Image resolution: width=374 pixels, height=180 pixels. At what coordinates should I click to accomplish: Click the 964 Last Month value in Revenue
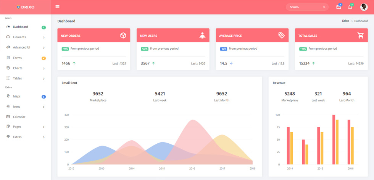347,94
